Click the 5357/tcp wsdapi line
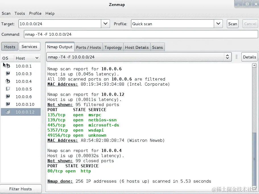 [76, 130]
